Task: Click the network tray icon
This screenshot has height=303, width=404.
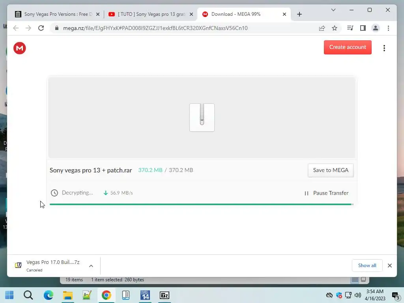Action: tap(348, 295)
